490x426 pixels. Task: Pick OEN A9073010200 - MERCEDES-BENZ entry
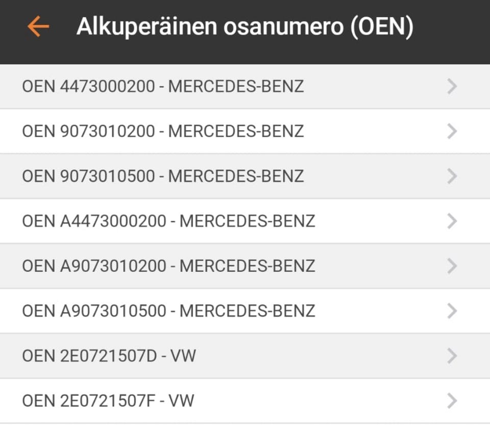pyautogui.click(x=168, y=266)
